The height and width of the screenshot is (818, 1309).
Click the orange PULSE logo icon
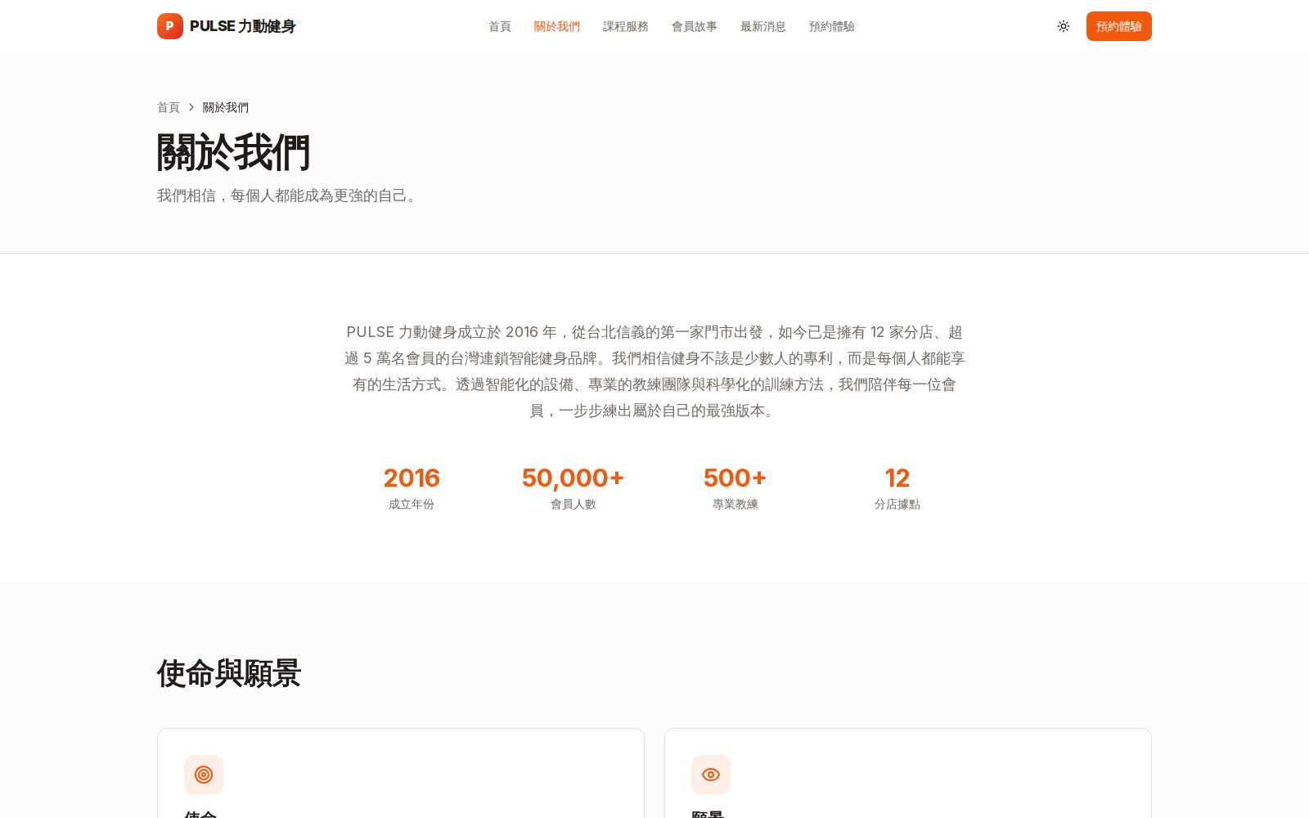tap(170, 26)
